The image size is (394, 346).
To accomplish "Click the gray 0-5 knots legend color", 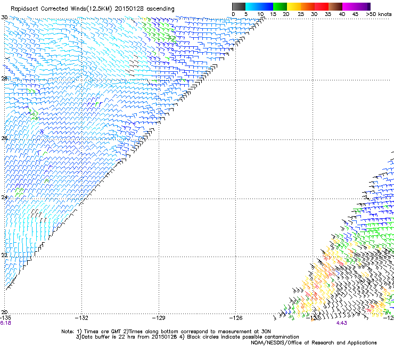I will pyautogui.click(x=239, y=6).
